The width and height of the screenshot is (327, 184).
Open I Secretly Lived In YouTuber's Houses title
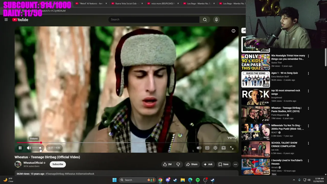point(287,162)
